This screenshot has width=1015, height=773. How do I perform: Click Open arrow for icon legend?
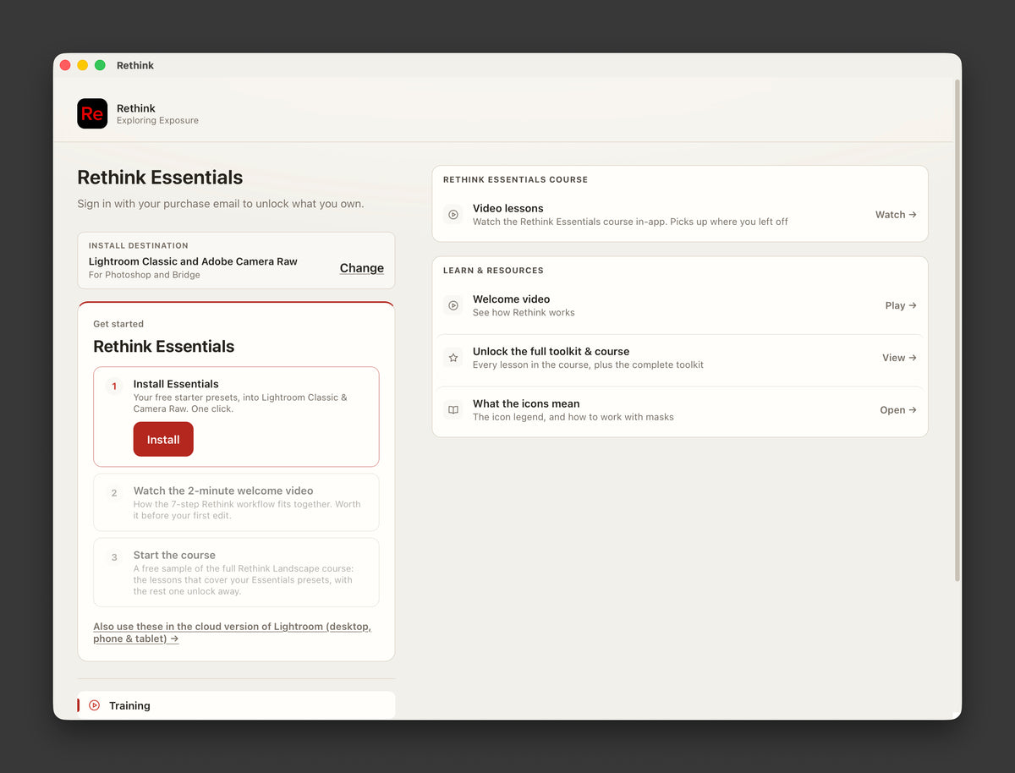click(x=898, y=410)
